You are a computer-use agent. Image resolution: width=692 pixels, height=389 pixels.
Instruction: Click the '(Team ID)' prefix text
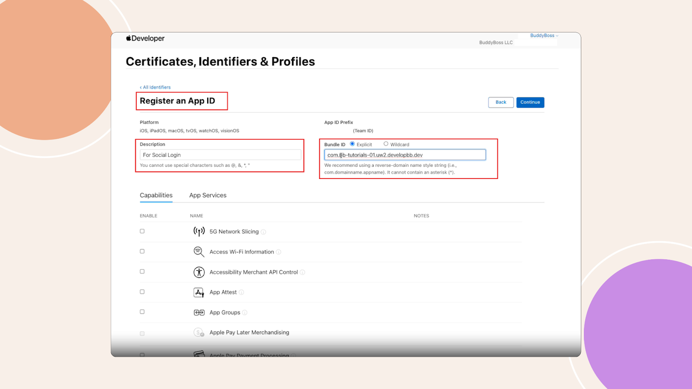tap(363, 131)
